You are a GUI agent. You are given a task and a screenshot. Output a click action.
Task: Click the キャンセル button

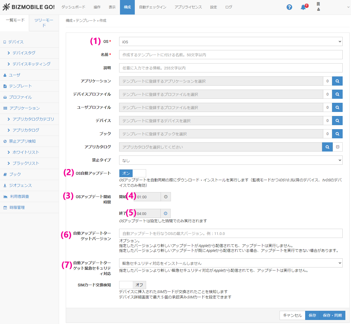(x=292, y=315)
